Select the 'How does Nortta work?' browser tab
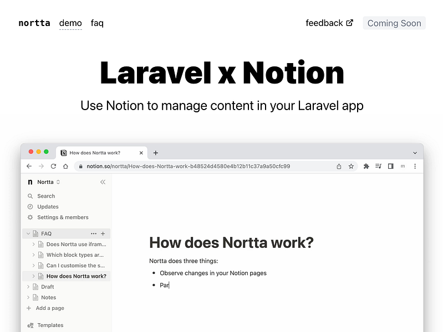 point(101,153)
